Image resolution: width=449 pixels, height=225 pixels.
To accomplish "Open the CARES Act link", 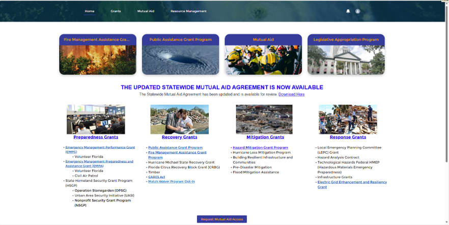I will (x=157, y=177).
